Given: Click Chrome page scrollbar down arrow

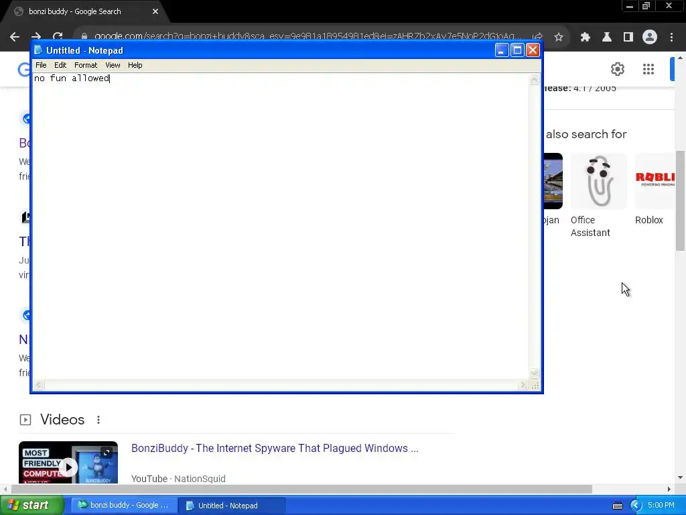Looking at the screenshot, I should pyautogui.click(x=680, y=477).
